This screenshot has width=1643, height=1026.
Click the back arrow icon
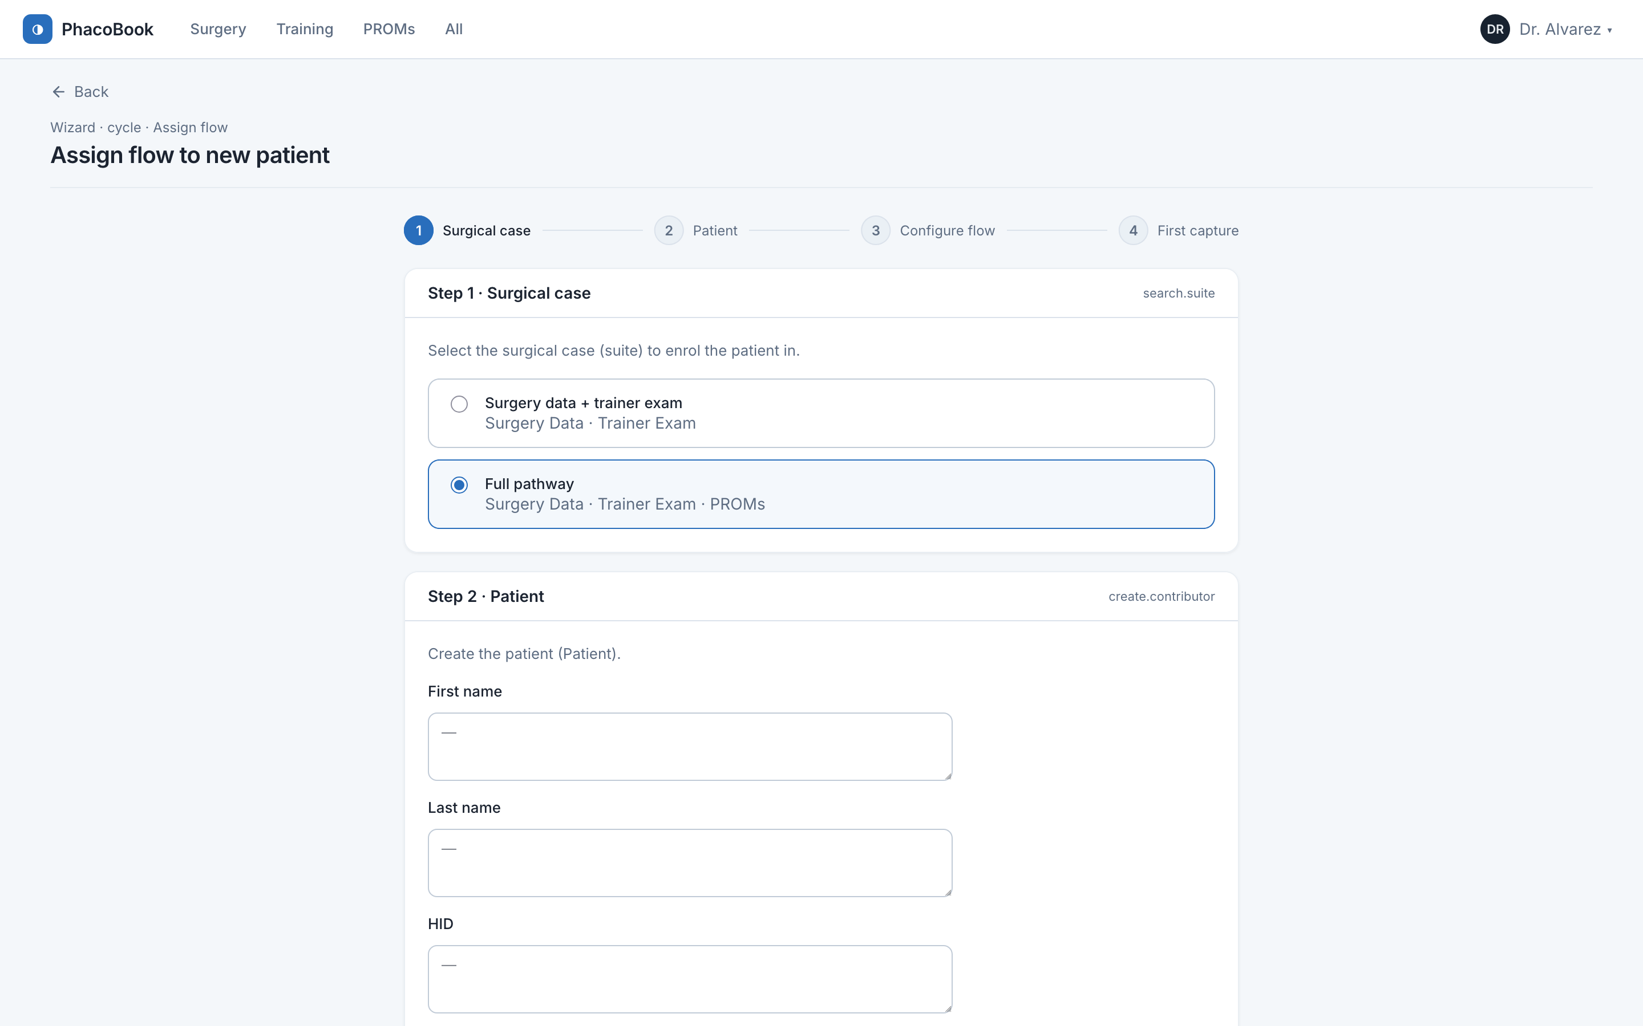[58, 92]
